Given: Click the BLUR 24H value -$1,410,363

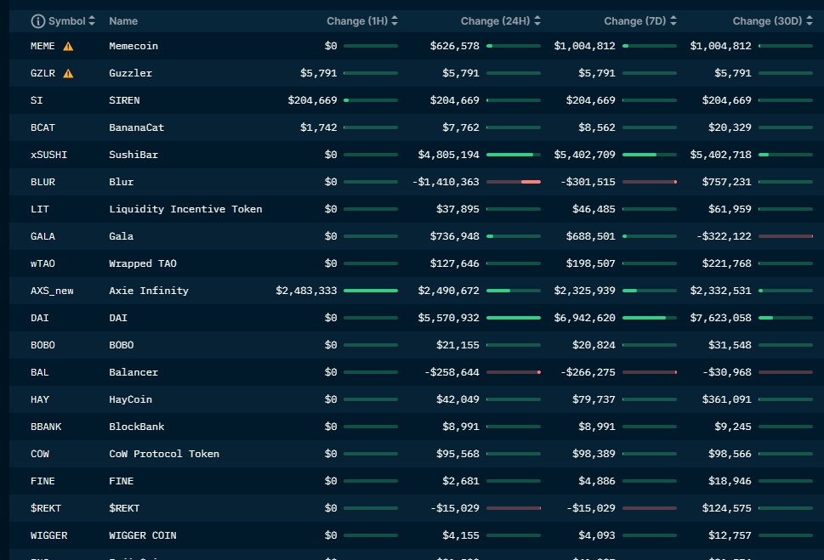Looking at the screenshot, I should pos(446,182).
